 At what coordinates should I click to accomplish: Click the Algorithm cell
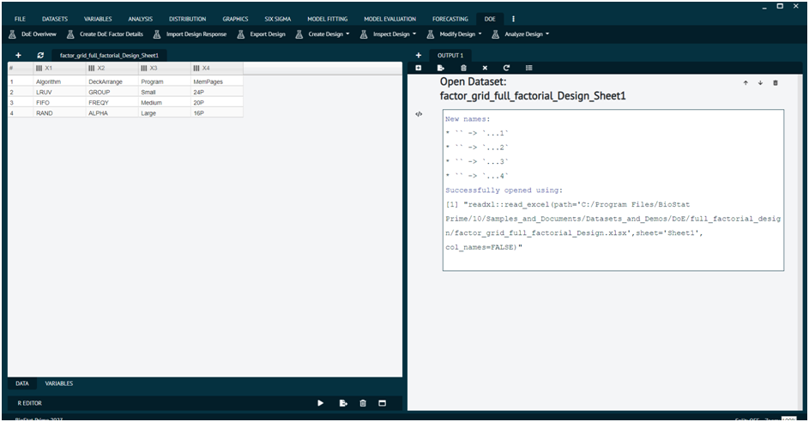59,81
